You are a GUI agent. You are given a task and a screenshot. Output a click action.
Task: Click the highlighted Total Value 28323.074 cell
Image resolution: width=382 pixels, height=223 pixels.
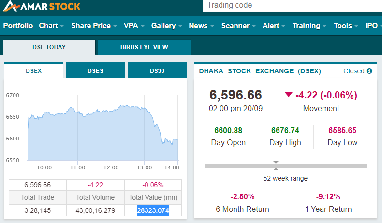(x=153, y=210)
